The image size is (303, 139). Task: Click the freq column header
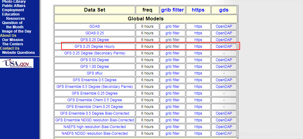[147, 10]
